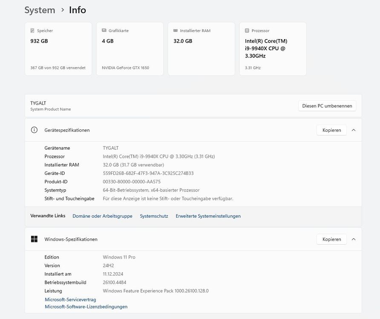Viewport: 380px width, 319px height.
Task: Click the build number 26100.4484
Action: [115, 282]
